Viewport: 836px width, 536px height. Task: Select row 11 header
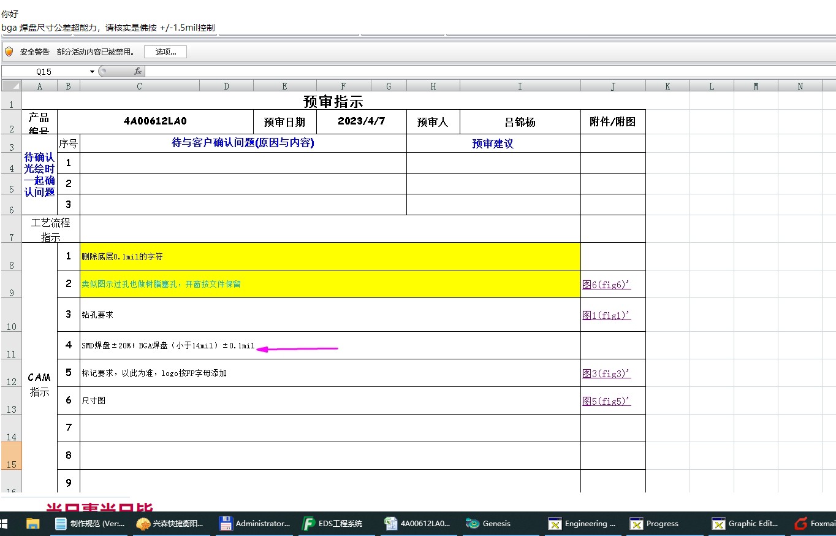pyautogui.click(x=11, y=345)
